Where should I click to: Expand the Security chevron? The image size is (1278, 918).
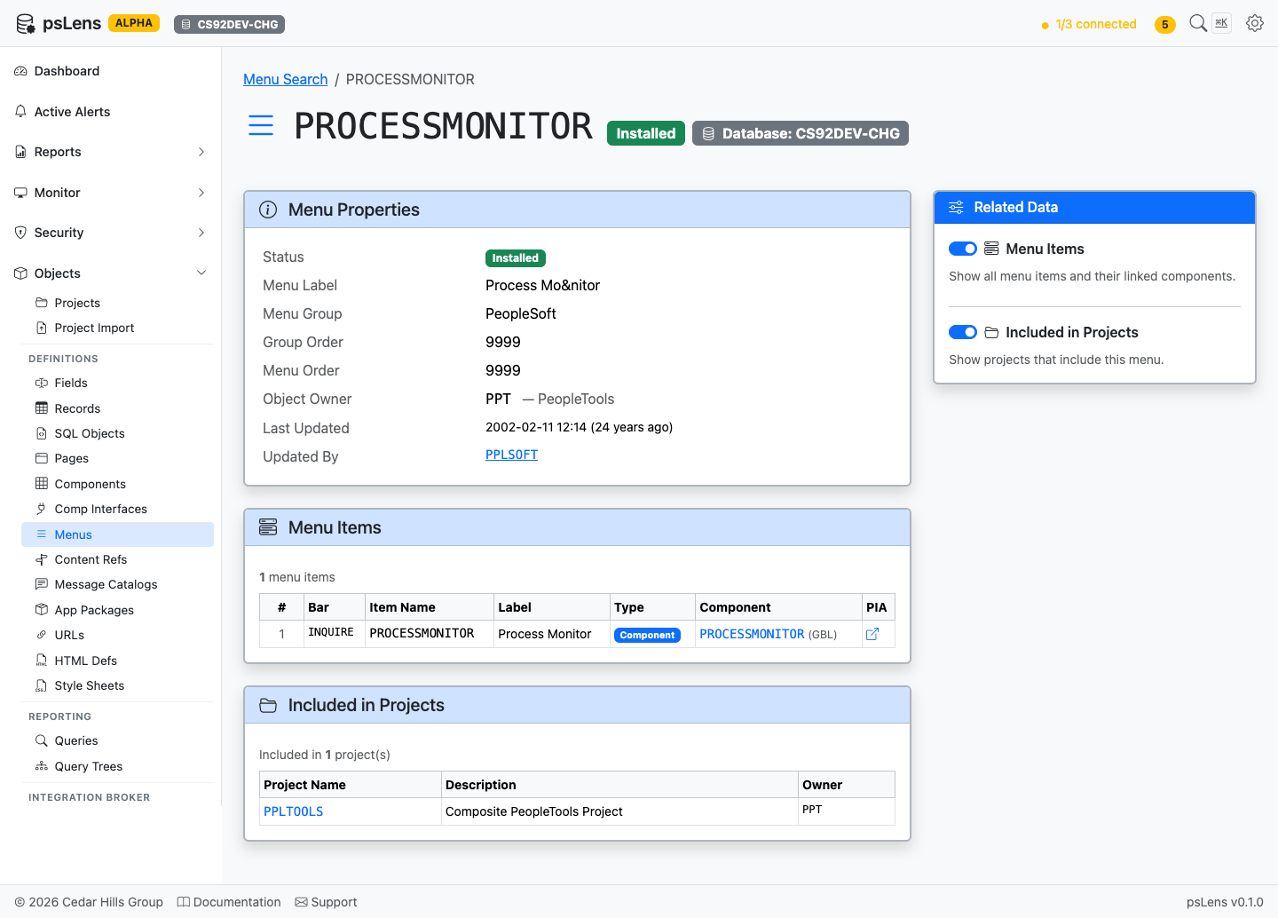(201, 233)
